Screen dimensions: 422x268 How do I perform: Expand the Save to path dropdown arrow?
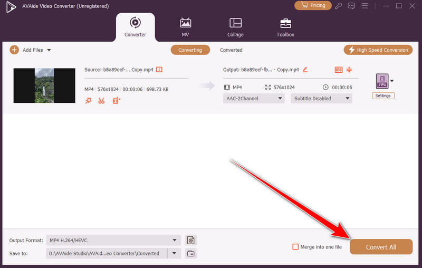[174, 253]
